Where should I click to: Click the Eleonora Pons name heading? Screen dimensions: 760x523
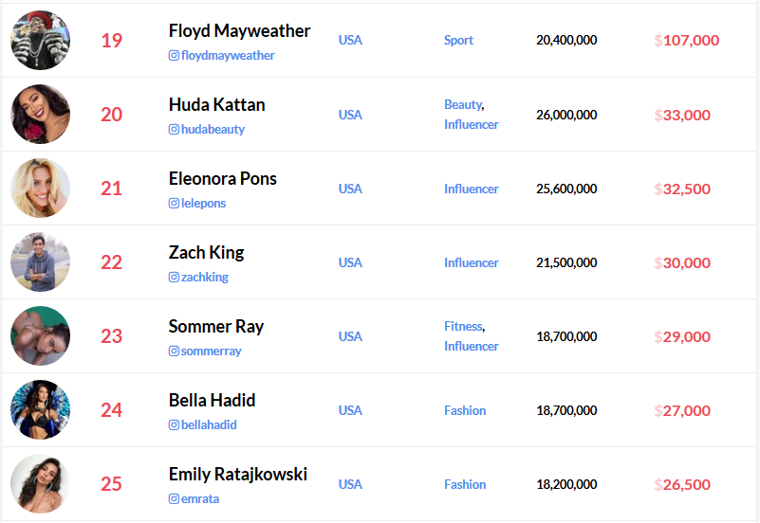click(223, 179)
